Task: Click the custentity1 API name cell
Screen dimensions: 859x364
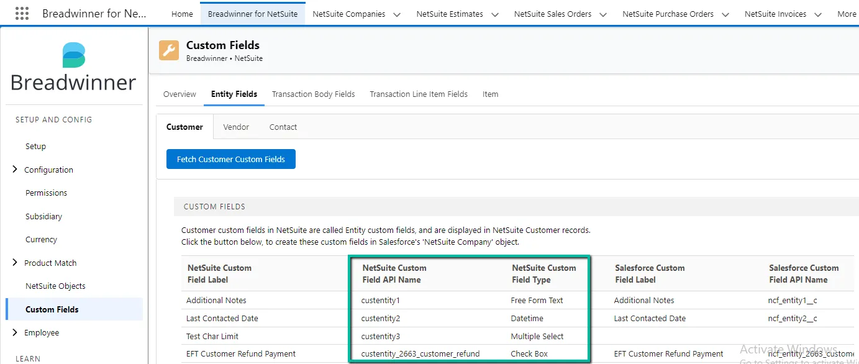Action: tap(381, 301)
